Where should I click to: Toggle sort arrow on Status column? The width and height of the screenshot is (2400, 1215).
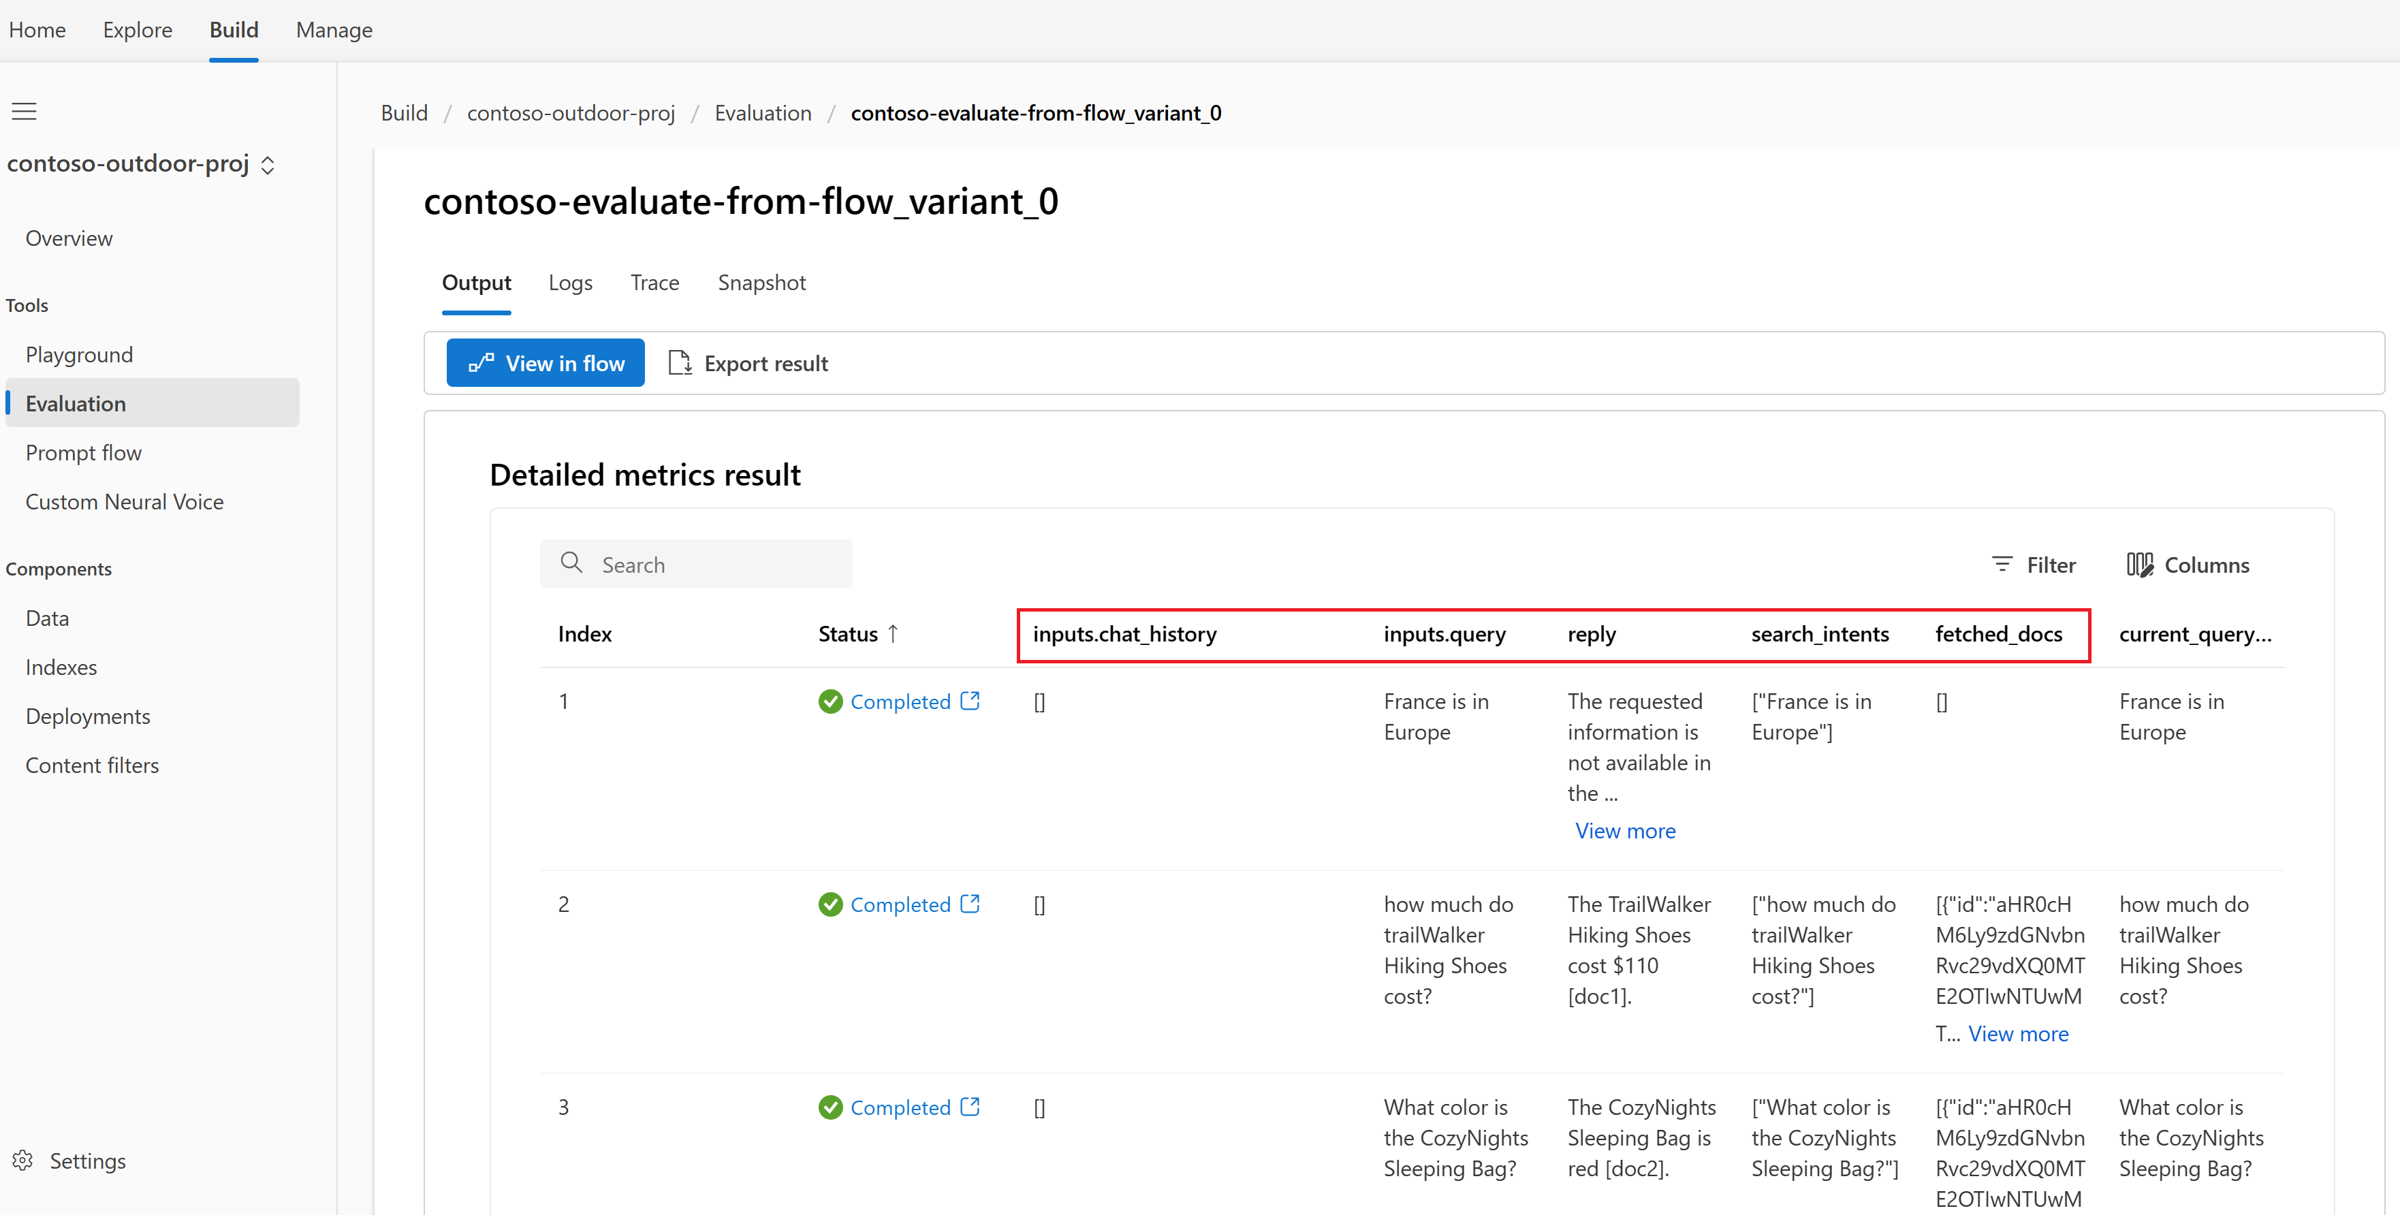click(893, 633)
